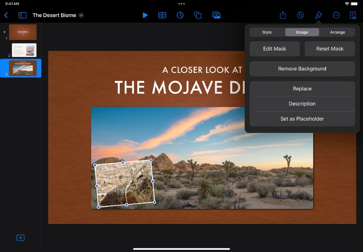Insert a table from the toolbar

(162, 15)
